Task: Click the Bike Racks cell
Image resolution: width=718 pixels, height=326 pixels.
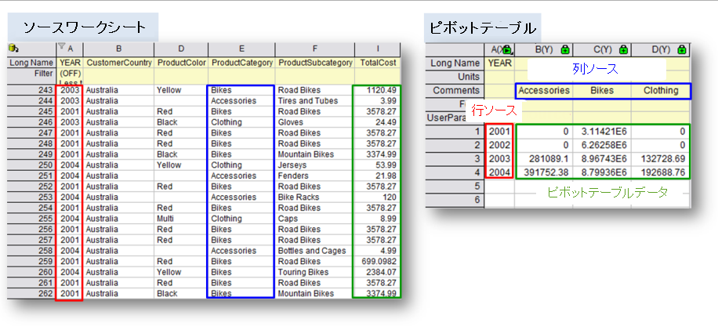Action: point(314,197)
